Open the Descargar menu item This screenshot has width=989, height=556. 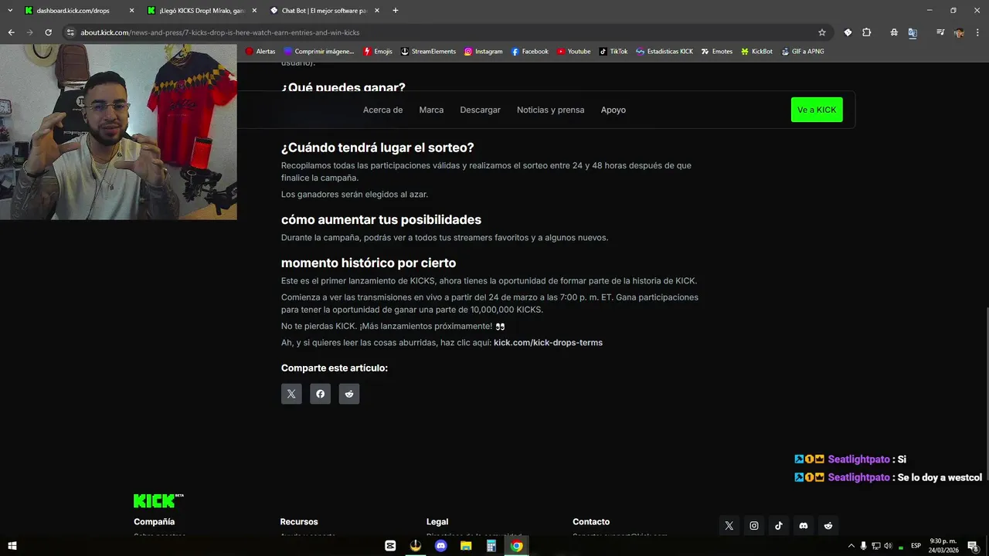(480, 110)
